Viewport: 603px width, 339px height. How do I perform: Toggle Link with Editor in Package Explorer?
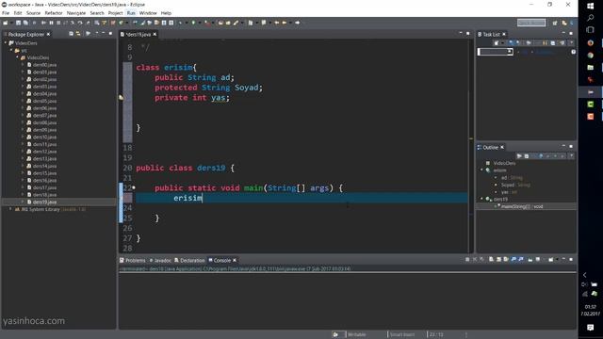[78, 34]
